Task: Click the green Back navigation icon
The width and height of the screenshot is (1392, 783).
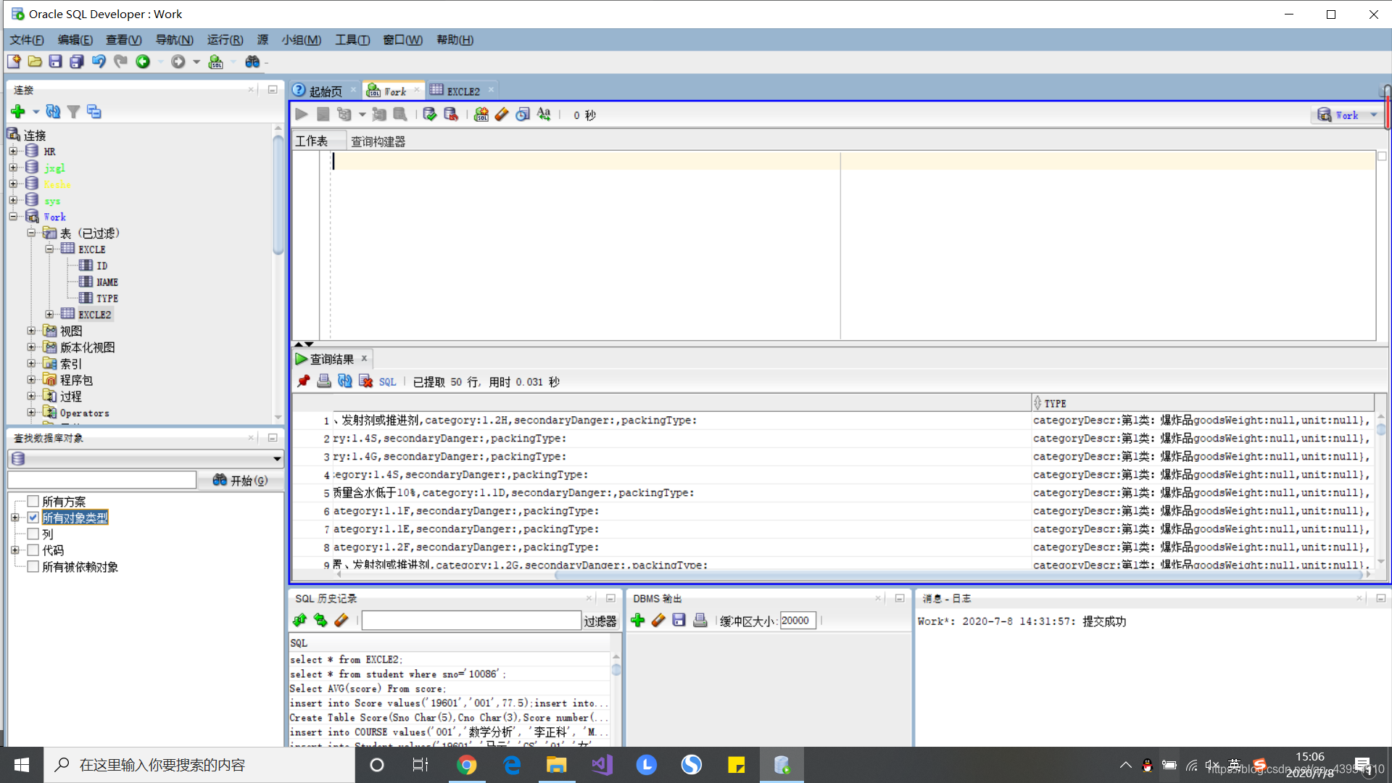Action: coord(143,62)
